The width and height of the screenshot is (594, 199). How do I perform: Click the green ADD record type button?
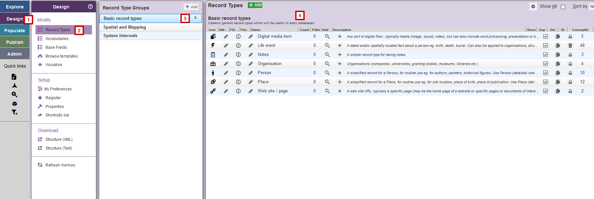tap(255, 5)
